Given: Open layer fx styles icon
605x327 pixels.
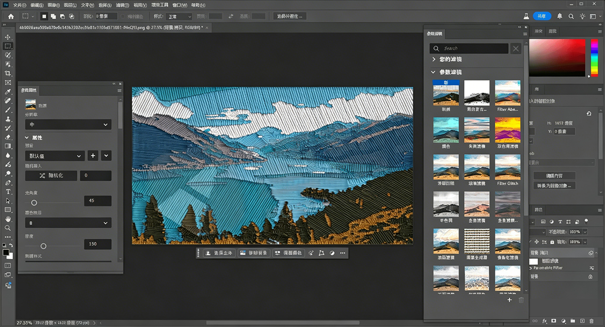Looking at the screenshot, I should point(544,320).
